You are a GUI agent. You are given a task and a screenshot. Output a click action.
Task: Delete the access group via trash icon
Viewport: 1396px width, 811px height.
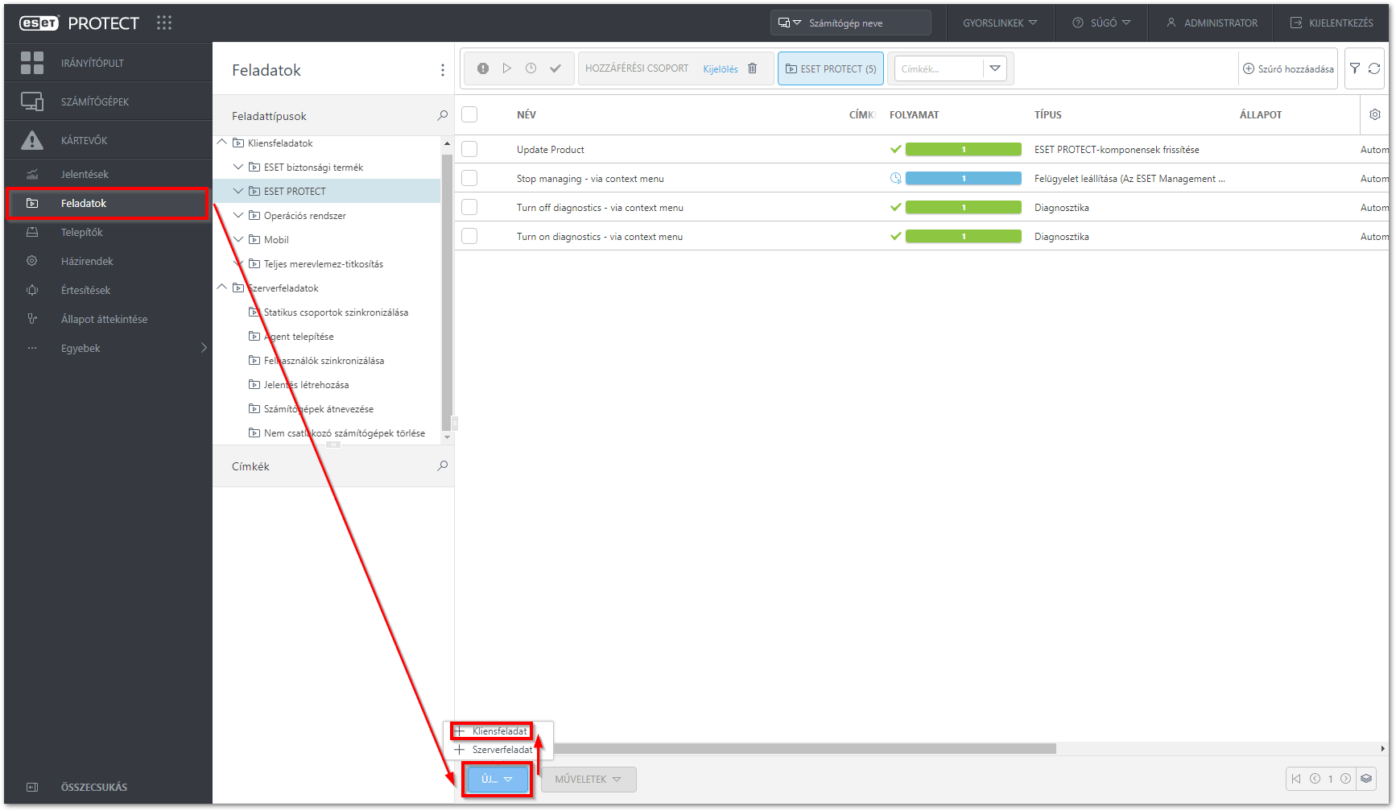click(x=752, y=68)
